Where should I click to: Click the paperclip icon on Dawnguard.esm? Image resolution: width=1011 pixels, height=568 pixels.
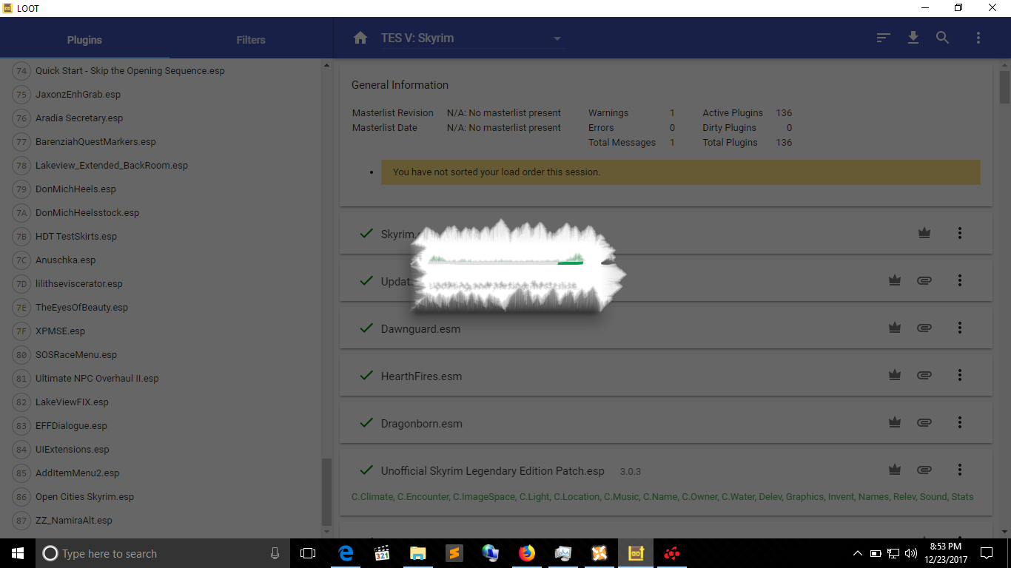coord(924,328)
